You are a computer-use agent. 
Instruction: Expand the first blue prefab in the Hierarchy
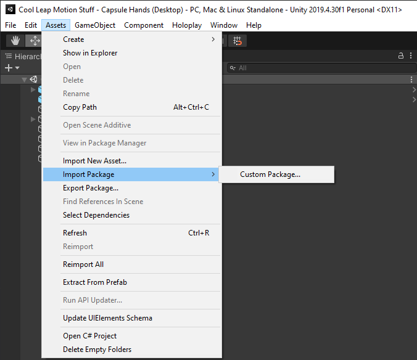[x=33, y=90]
